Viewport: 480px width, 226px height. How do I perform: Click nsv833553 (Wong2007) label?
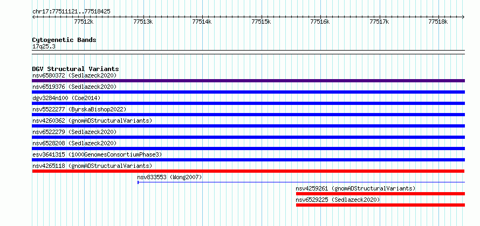click(169, 177)
